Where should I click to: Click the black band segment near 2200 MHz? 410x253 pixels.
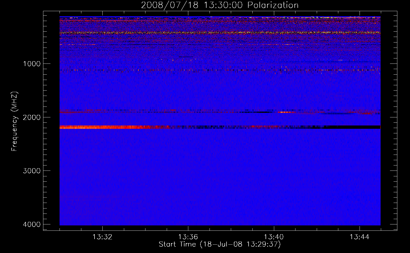click(352, 127)
